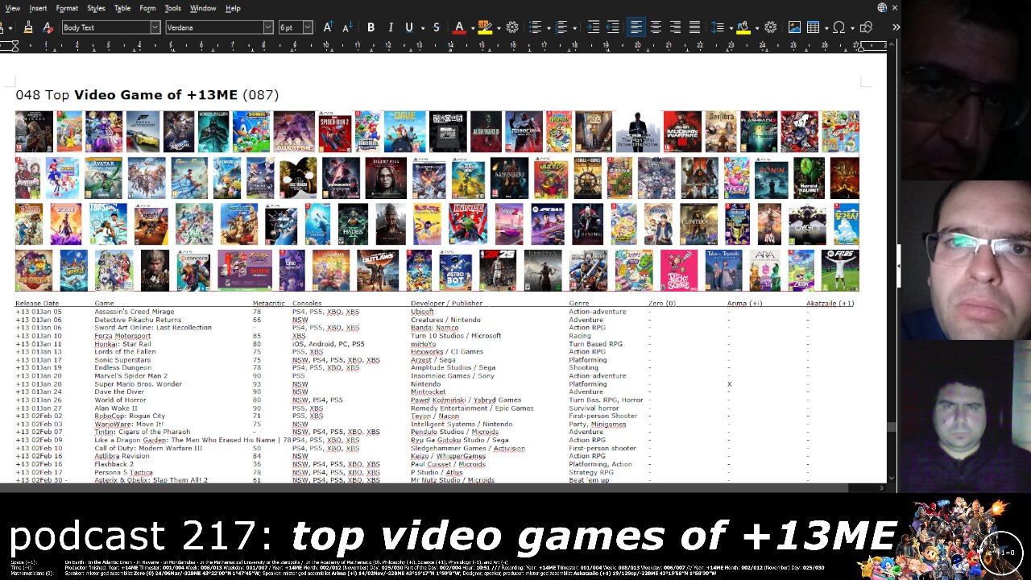Viewport: 1031px width, 580px height.
Task: Click the Insert Table grid icon
Action: coord(814,27)
